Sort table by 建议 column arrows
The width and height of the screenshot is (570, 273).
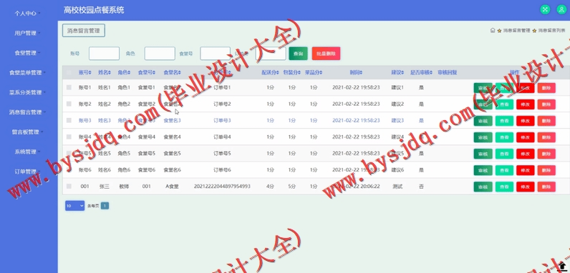402,73
